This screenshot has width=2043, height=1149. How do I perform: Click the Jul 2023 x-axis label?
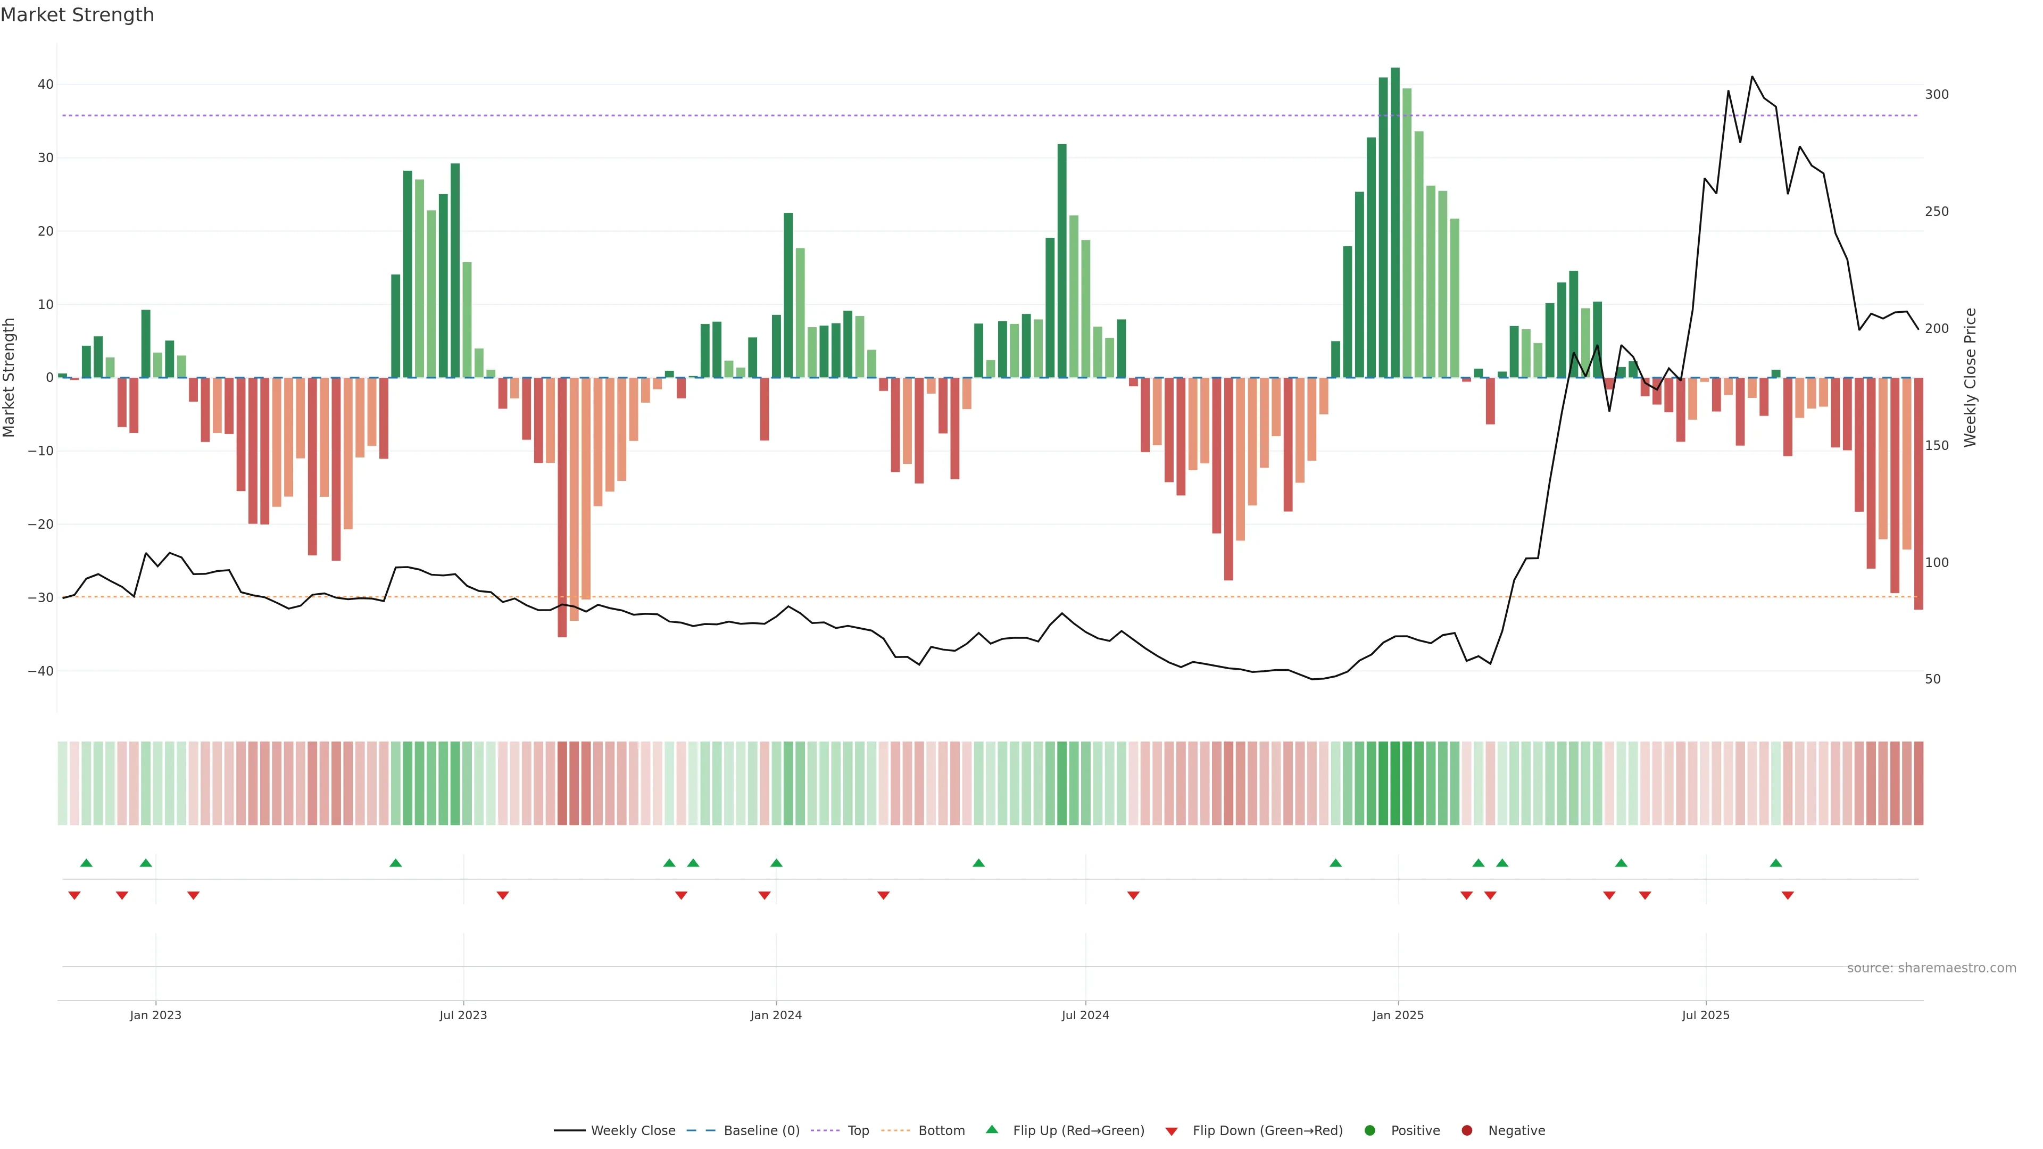point(463,1015)
